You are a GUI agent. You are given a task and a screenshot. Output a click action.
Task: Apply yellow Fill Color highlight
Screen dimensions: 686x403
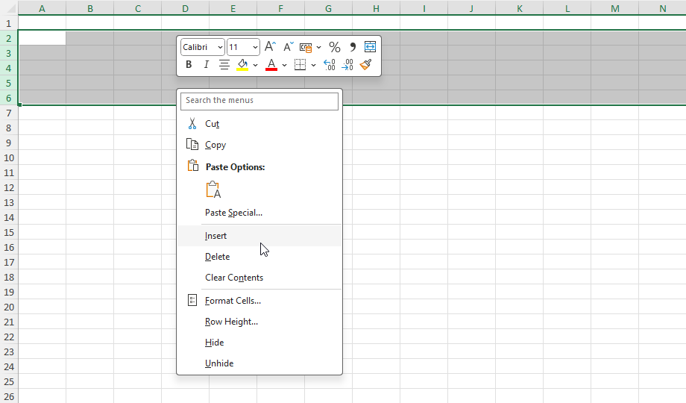pos(242,65)
